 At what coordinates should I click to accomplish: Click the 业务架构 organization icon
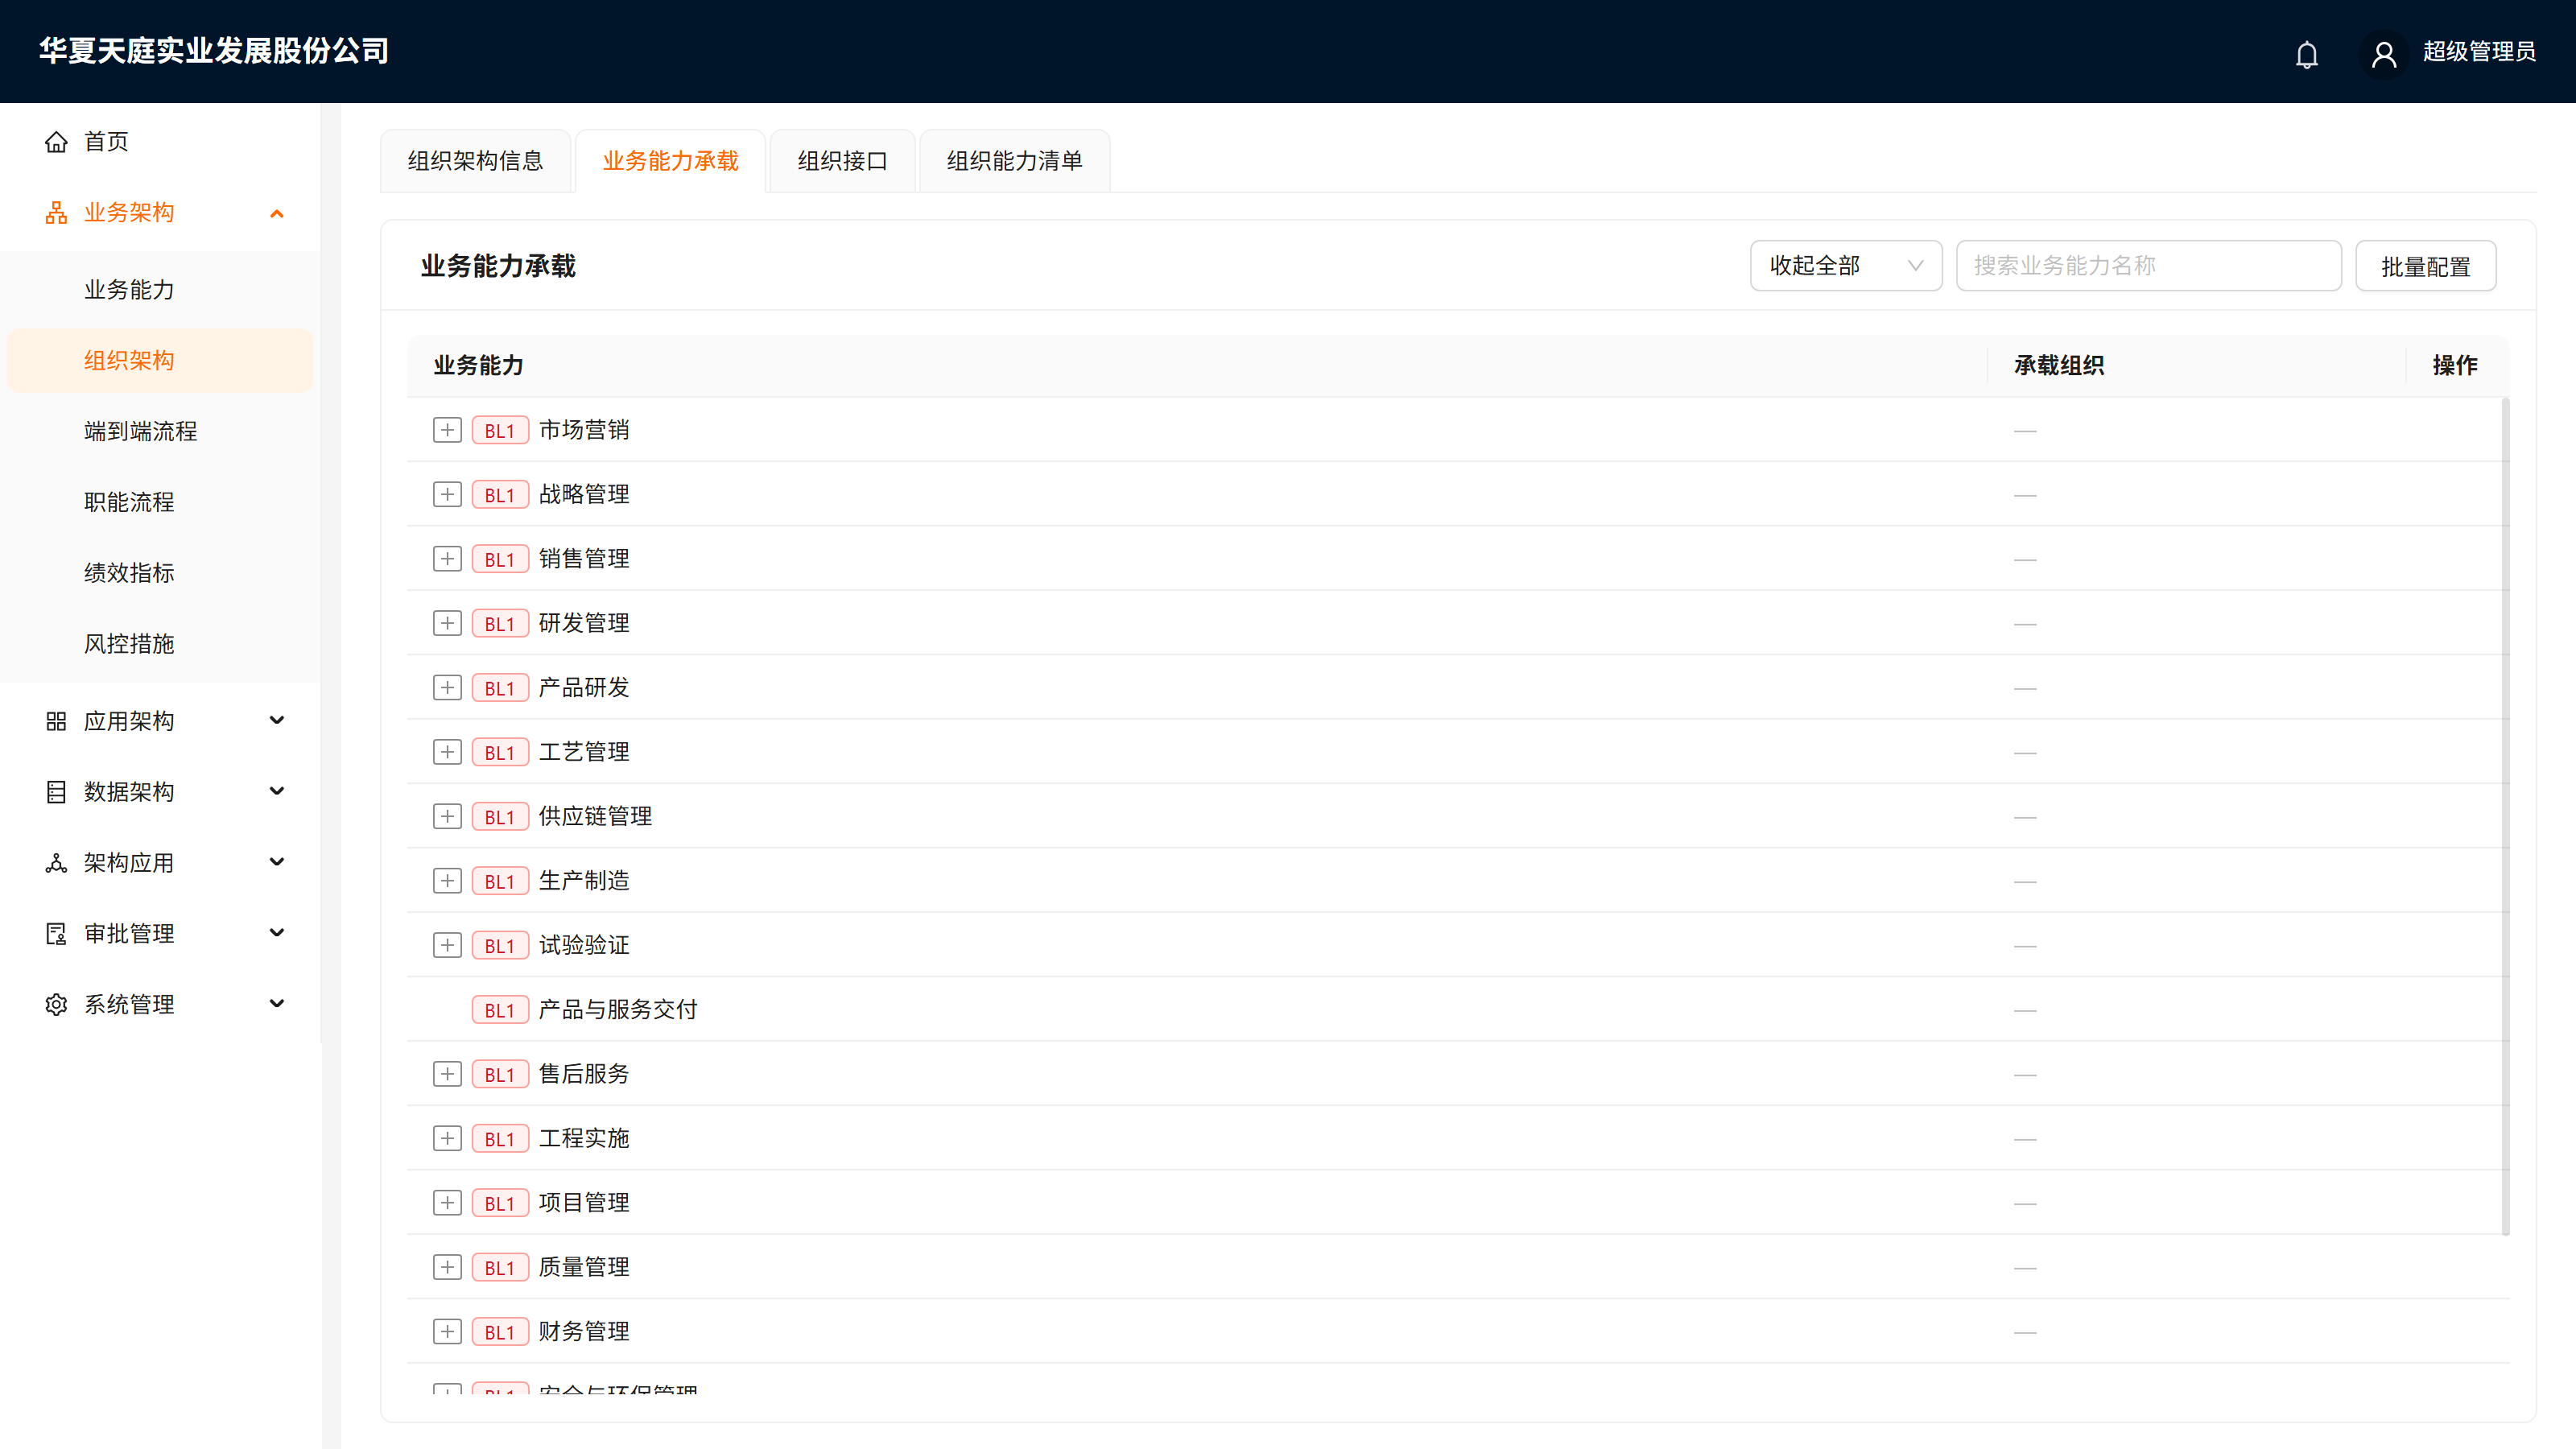click(56, 213)
